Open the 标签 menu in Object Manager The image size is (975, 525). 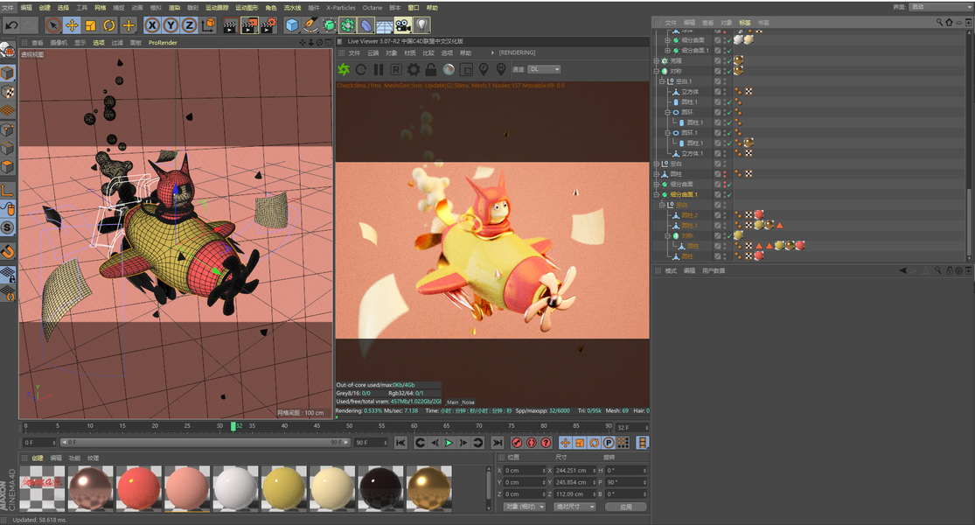tap(745, 23)
